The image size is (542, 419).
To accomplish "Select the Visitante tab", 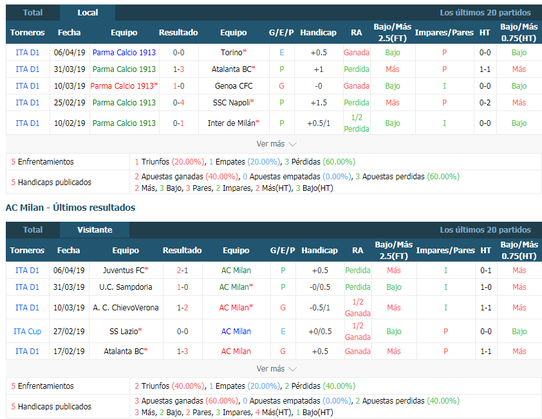I will click(95, 230).
